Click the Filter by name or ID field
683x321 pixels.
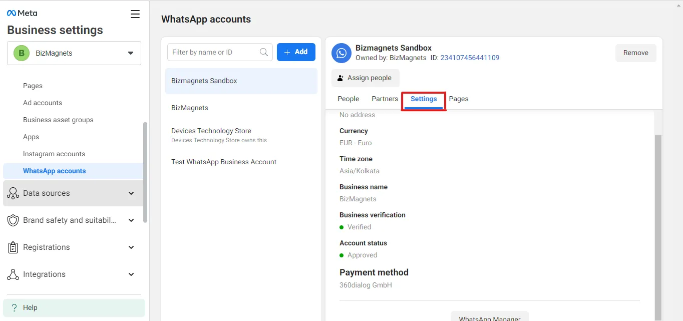[x=220, y=52]
